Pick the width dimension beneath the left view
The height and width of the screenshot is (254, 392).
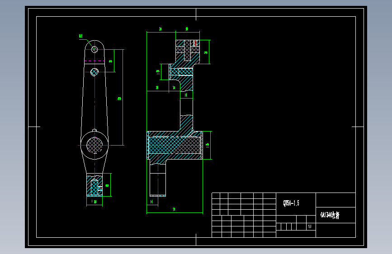(x=94, y=202)
